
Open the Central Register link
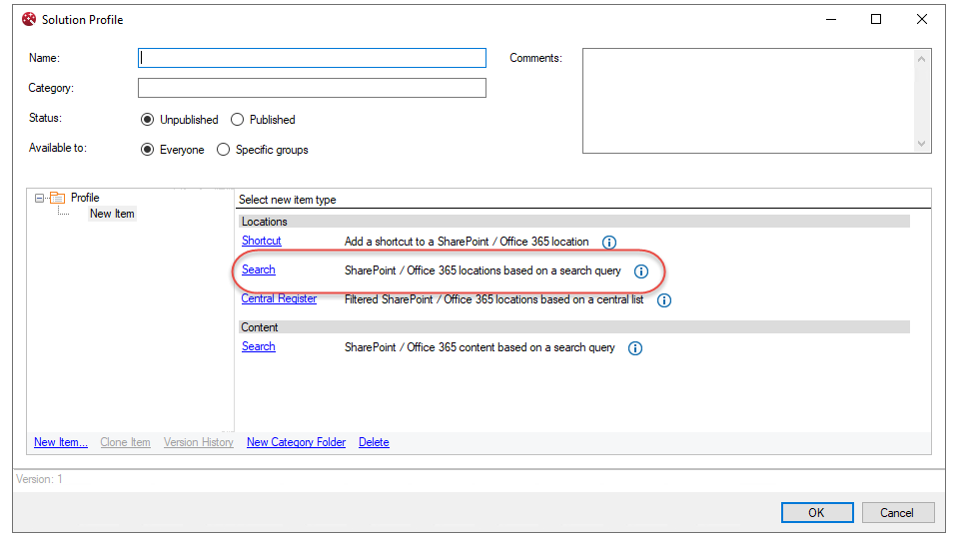coord(279,298)
